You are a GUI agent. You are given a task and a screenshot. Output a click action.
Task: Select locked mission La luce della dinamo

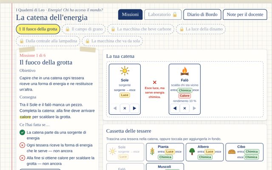(201, 29)
